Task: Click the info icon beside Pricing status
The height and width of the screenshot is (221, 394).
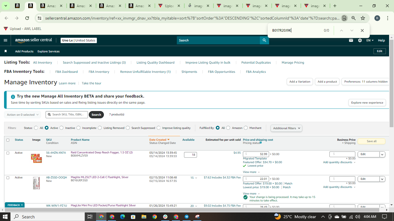Action: point(261,143)
